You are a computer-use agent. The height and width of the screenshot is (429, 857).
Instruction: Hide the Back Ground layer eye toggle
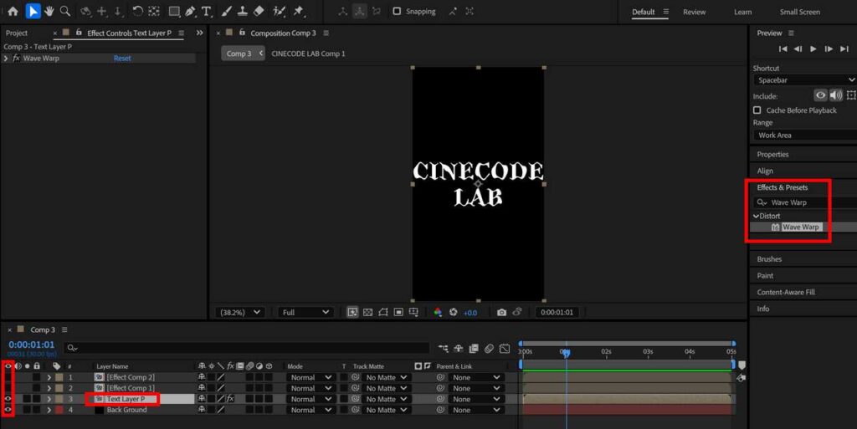point(8,410)
